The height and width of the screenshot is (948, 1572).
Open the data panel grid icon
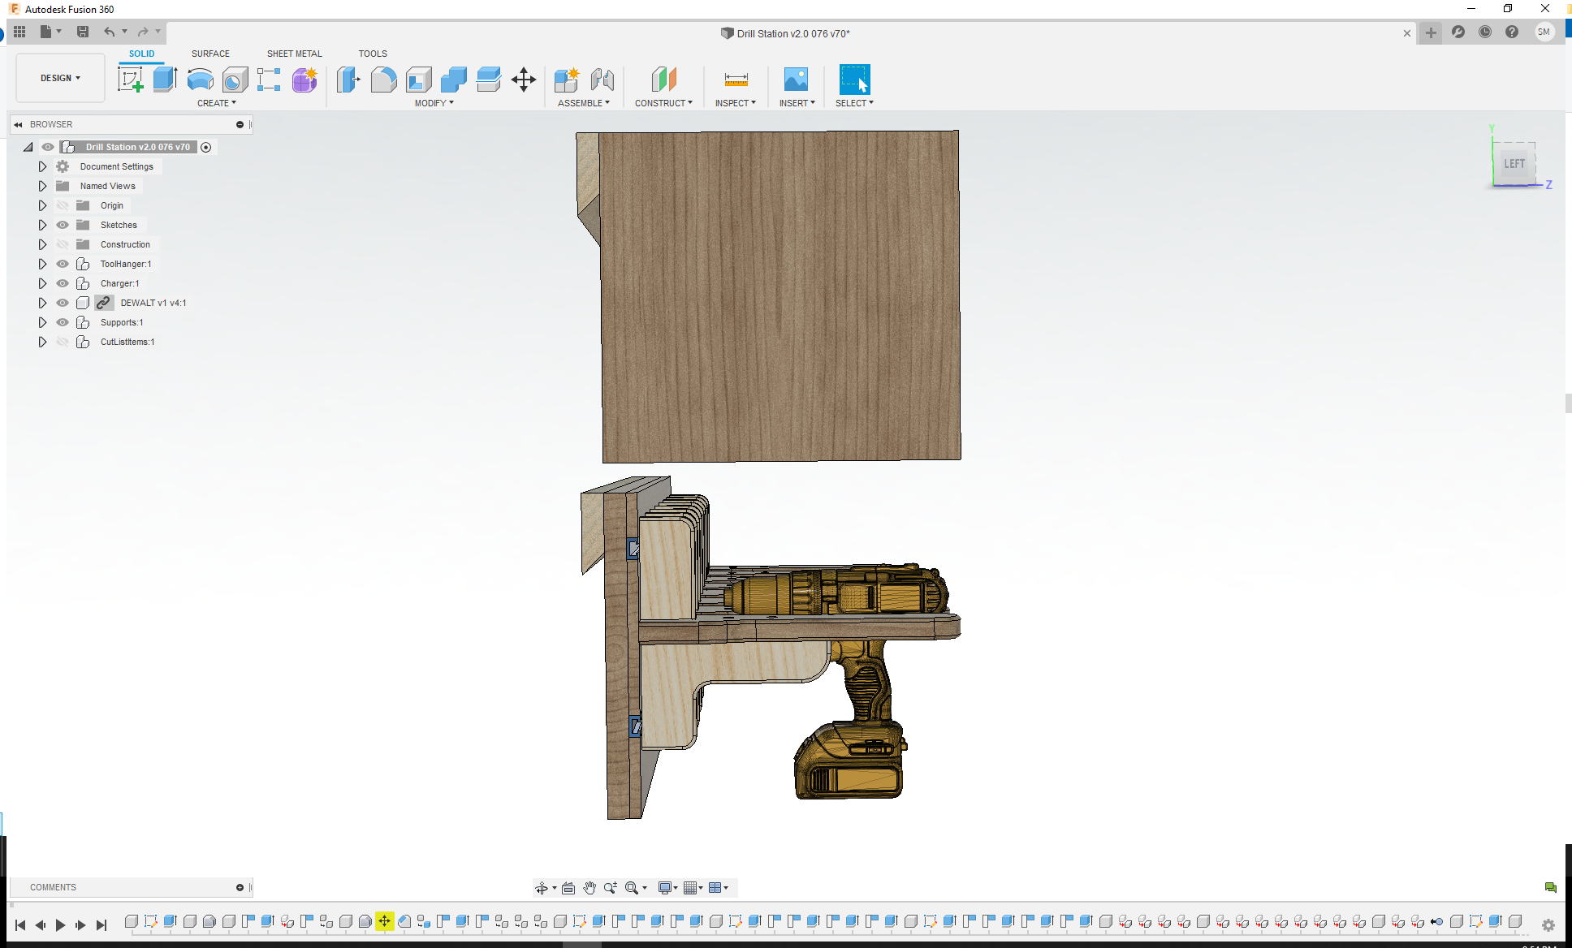(x=19, y=32)
